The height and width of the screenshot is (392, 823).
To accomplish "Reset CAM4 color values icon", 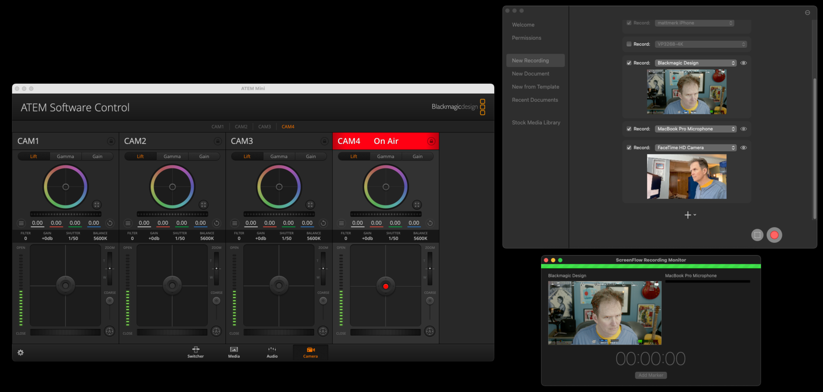I will 430,223.
